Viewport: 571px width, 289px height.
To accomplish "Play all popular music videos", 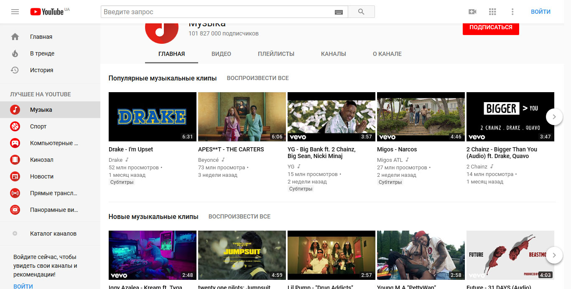I will [257, 78].
